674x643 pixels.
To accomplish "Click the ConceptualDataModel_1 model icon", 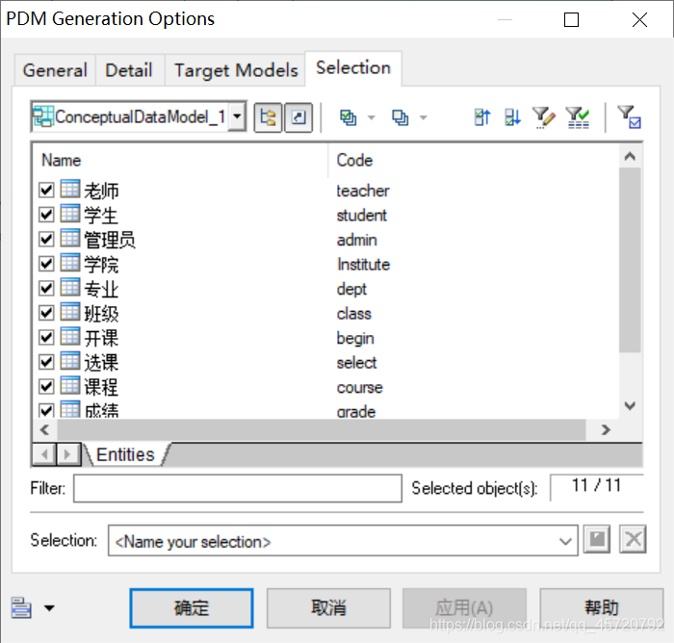I will click(x=43, y=116).
